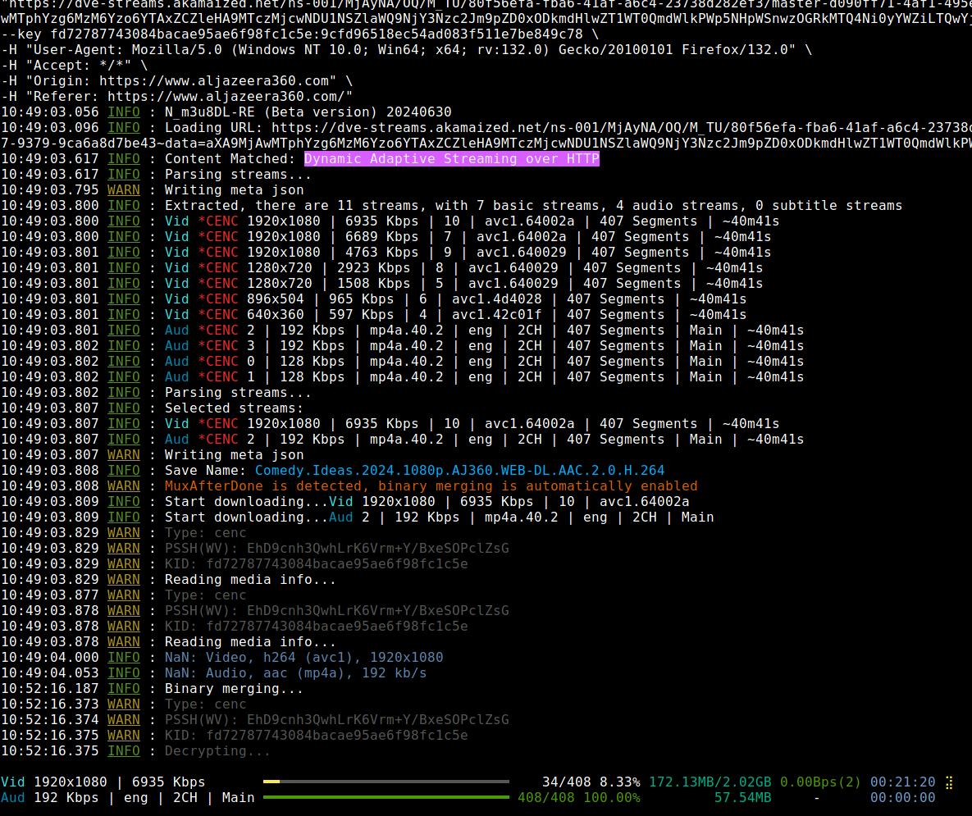This screenshot has height=816, width=972.
Task: Click the '4763 Kbps' video stream row
Action: (468, 252)
